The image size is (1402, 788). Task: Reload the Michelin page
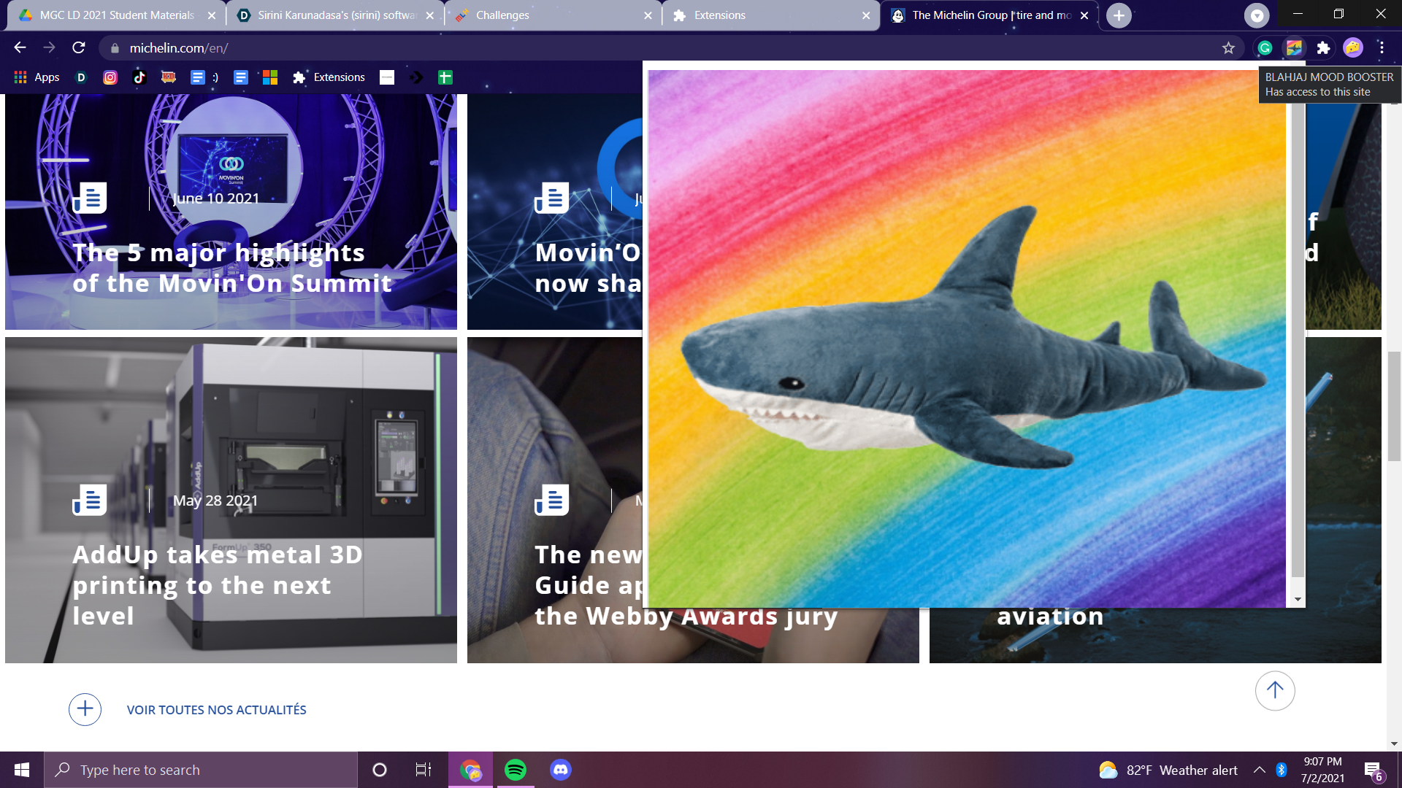pyautogui.click(x=79, y=48)
